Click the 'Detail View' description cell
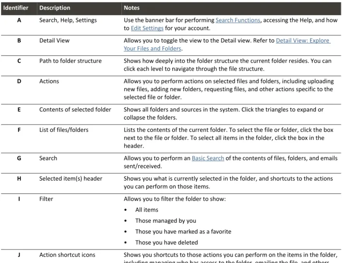 pyautogui.click(x=54, y=41)
